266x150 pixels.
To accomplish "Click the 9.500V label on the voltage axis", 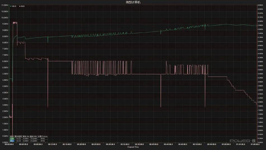I will point(5,24).
